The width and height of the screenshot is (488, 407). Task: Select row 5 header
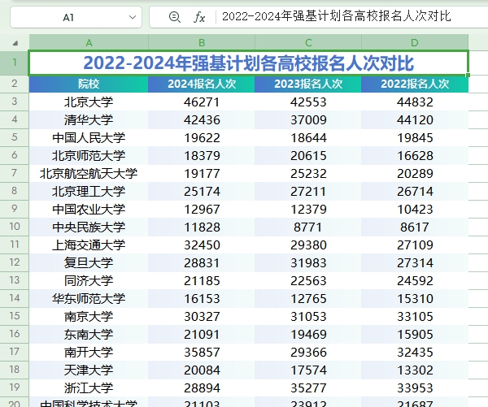pos(15,137)
